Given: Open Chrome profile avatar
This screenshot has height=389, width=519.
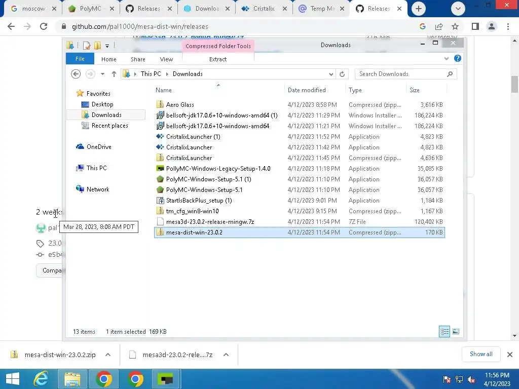Looking at the screenshot, I should point(492,26).
